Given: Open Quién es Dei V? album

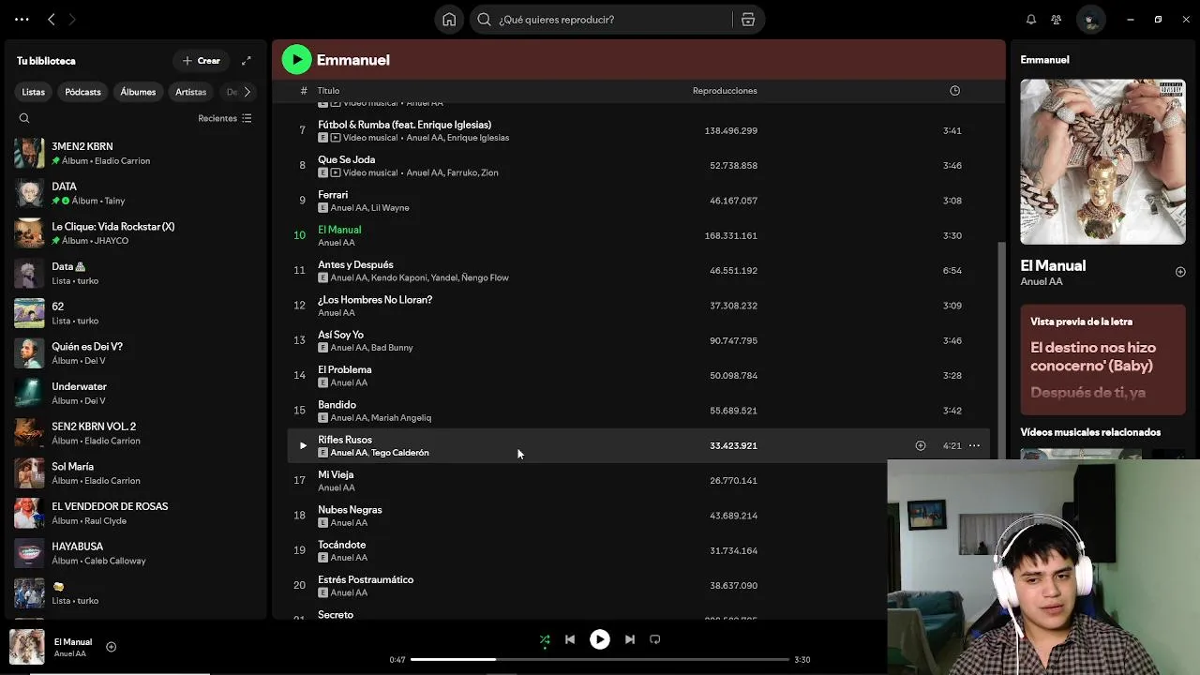Looking at the screenshot, I should [x=136, y=353].
